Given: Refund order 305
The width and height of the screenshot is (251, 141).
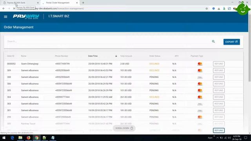Looking at the screenshot, I should tap(219, 90).
